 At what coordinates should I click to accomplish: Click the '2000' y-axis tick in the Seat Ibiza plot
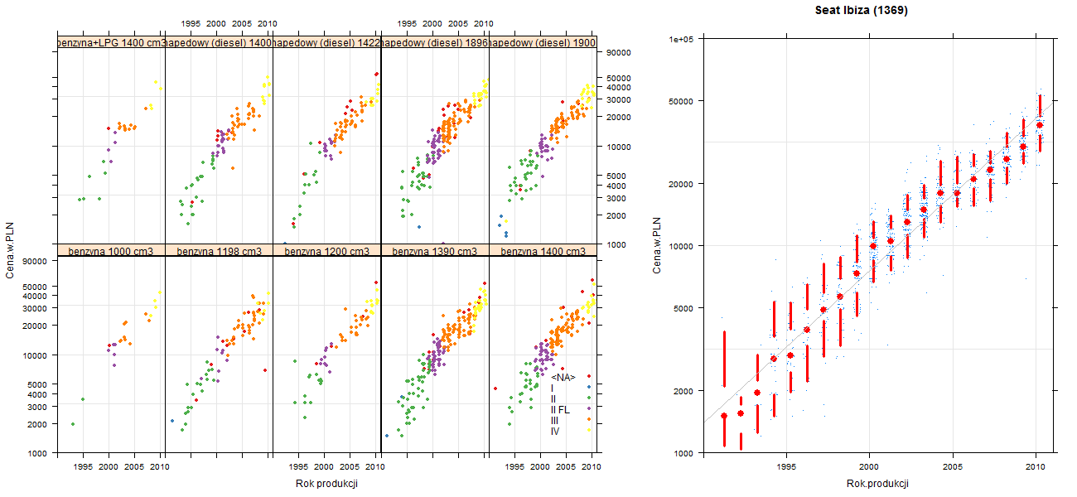pos(683,391)
